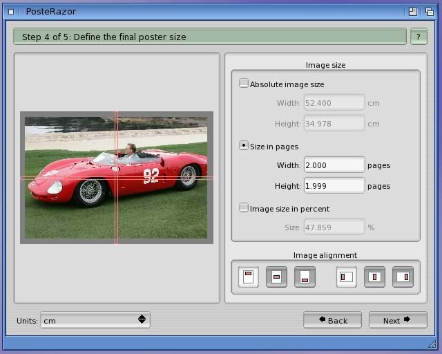Click the pages Height field
Screen dimensions: 442x354
click(334, 186)
